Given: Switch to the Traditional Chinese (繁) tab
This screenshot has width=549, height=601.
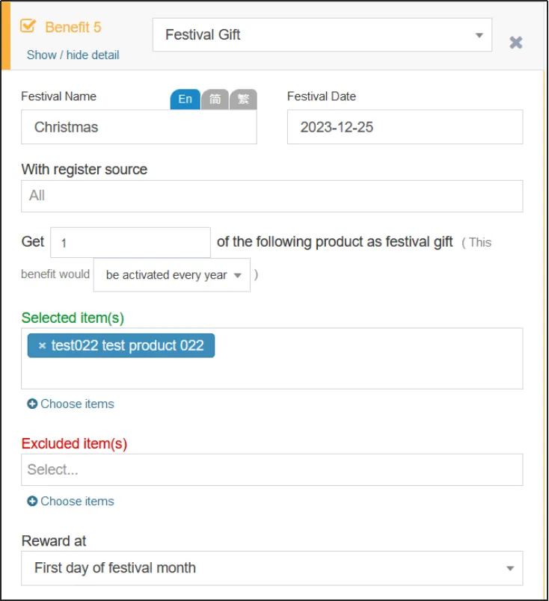Looking at the screenshot, I should [244, 99].
